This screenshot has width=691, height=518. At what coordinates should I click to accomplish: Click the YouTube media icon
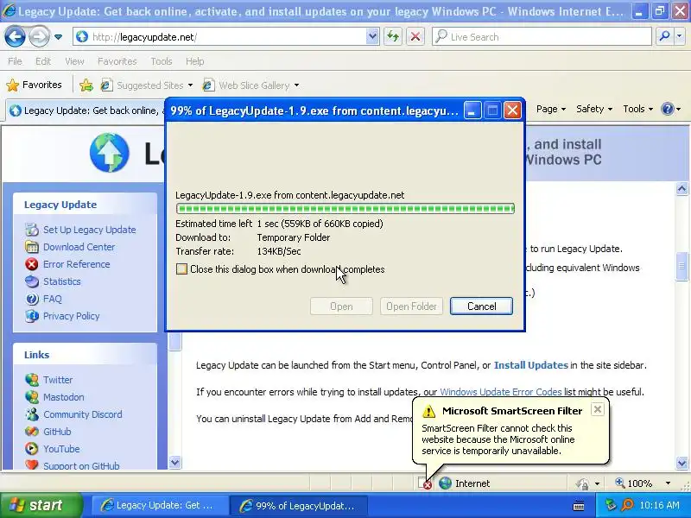coord(32,449)
